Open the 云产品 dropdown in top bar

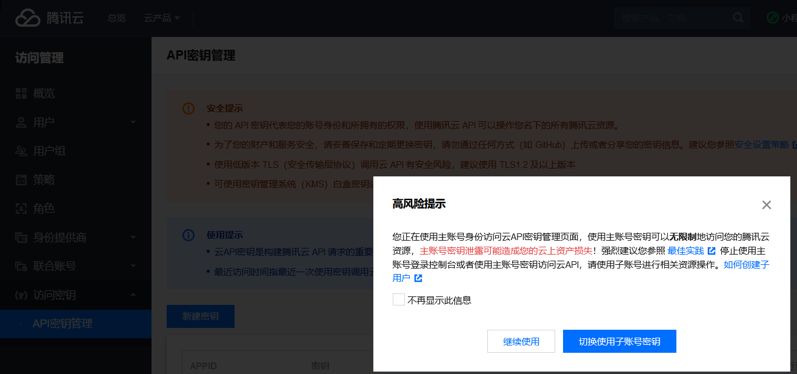162,18
